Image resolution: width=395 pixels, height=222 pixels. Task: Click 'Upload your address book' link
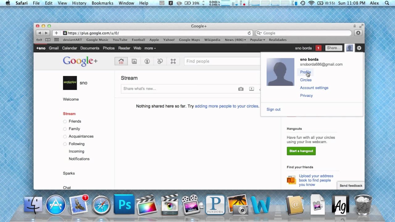pos(316,180)
